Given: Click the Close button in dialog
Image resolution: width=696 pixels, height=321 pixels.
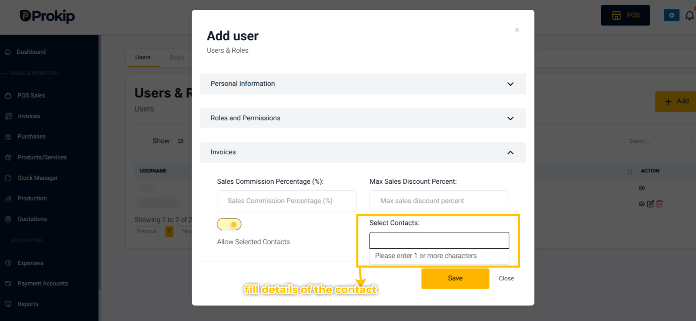Looking at the screenshot, I should (506, 278).
